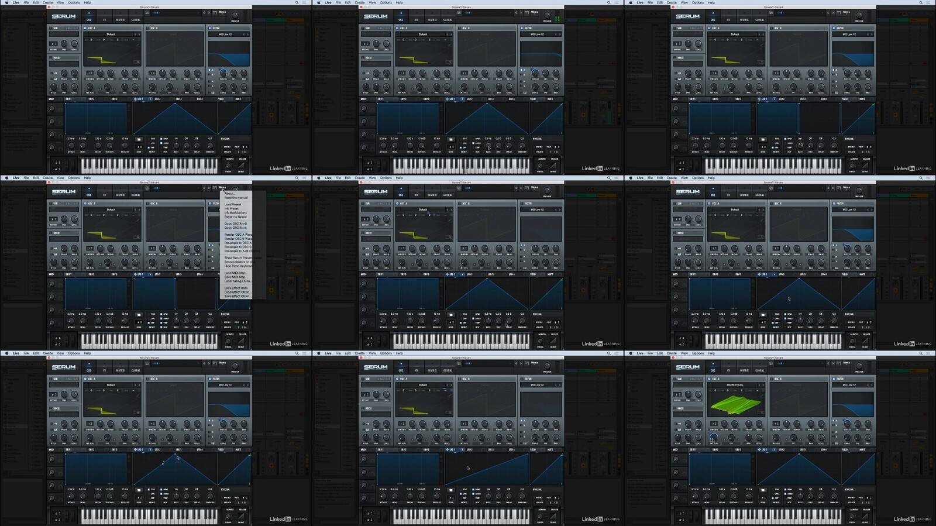Click the ENV Attack knob in bottom-left frame

tap(71, 496)
